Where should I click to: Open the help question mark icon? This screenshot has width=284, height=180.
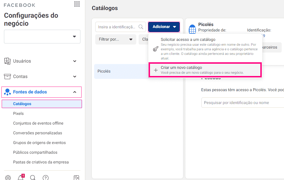click(x=46, y=178)
